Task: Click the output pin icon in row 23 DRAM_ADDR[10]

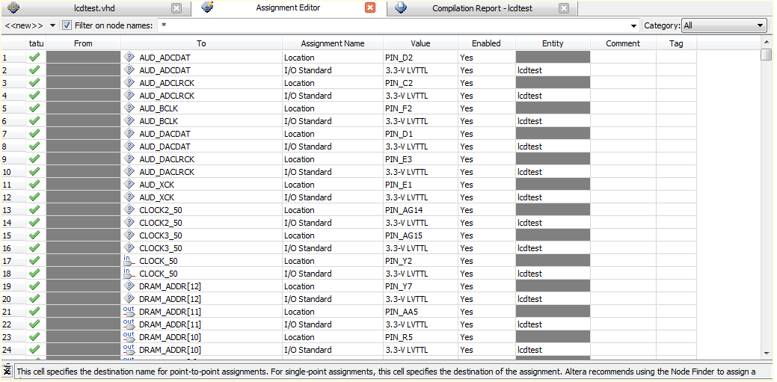Action: [129, 336]
